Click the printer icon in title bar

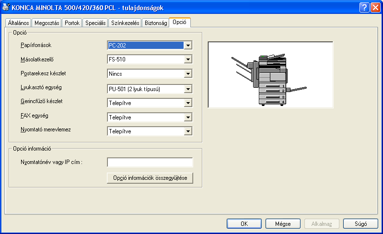(x=6, y=7)
